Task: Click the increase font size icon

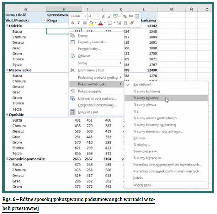Action: pos(103,17)
